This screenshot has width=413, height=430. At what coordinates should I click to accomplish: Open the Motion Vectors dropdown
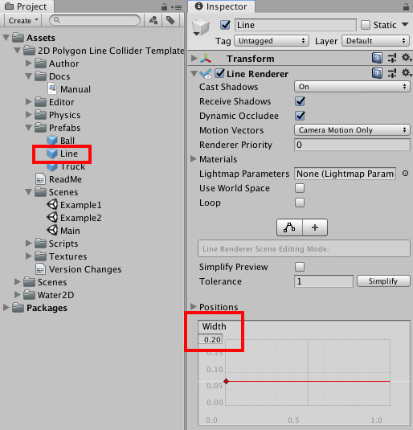click(352, 130)
